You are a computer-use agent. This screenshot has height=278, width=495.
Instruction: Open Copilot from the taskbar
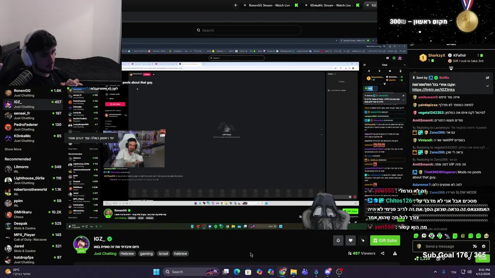259,272
